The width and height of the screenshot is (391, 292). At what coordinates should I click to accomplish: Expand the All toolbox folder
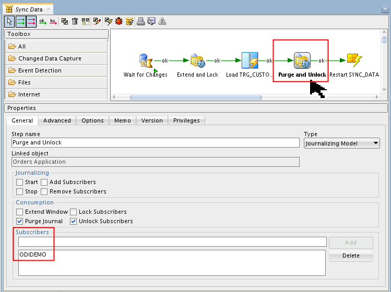(56, 46)
